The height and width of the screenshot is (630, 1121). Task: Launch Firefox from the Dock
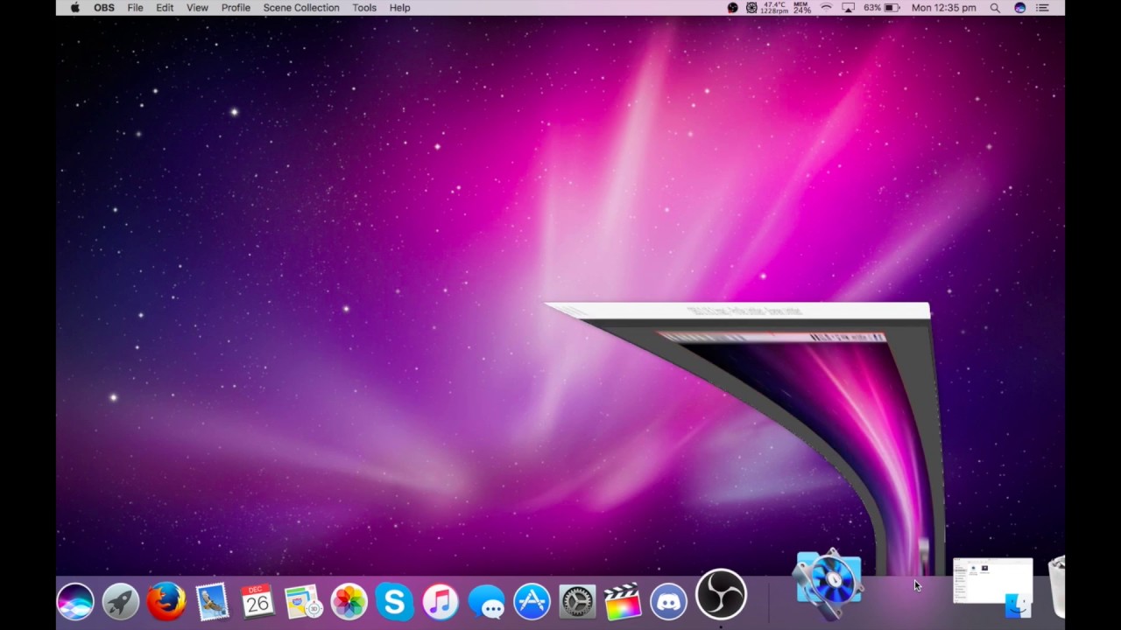click(x=166, y=599)
